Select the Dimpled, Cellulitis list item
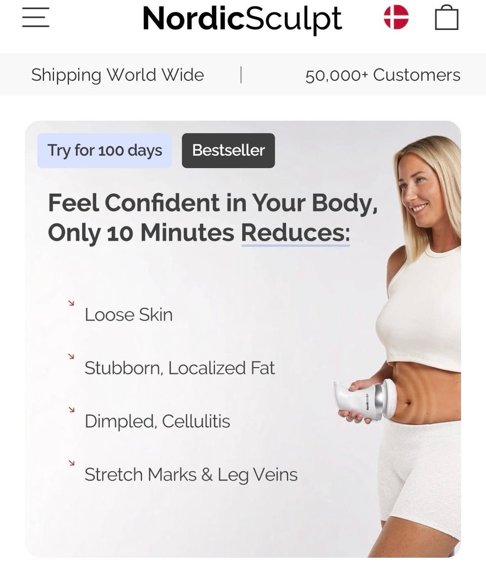This screenshot has width=486, height=571. click(x=157, y=421)
